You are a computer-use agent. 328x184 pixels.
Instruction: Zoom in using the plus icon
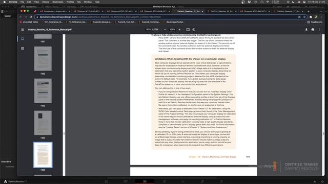click(x=179, y=30)
